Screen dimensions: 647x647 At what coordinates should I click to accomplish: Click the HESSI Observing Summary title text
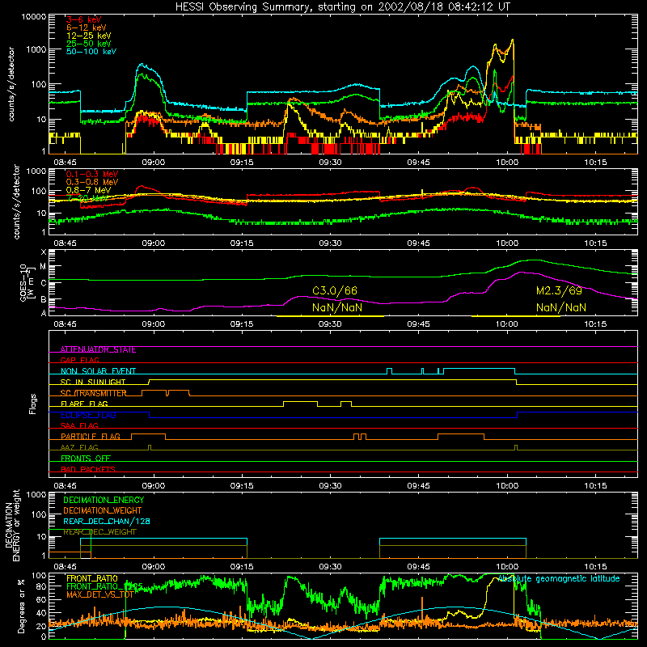pyautogui.click(x=342, y=7)
